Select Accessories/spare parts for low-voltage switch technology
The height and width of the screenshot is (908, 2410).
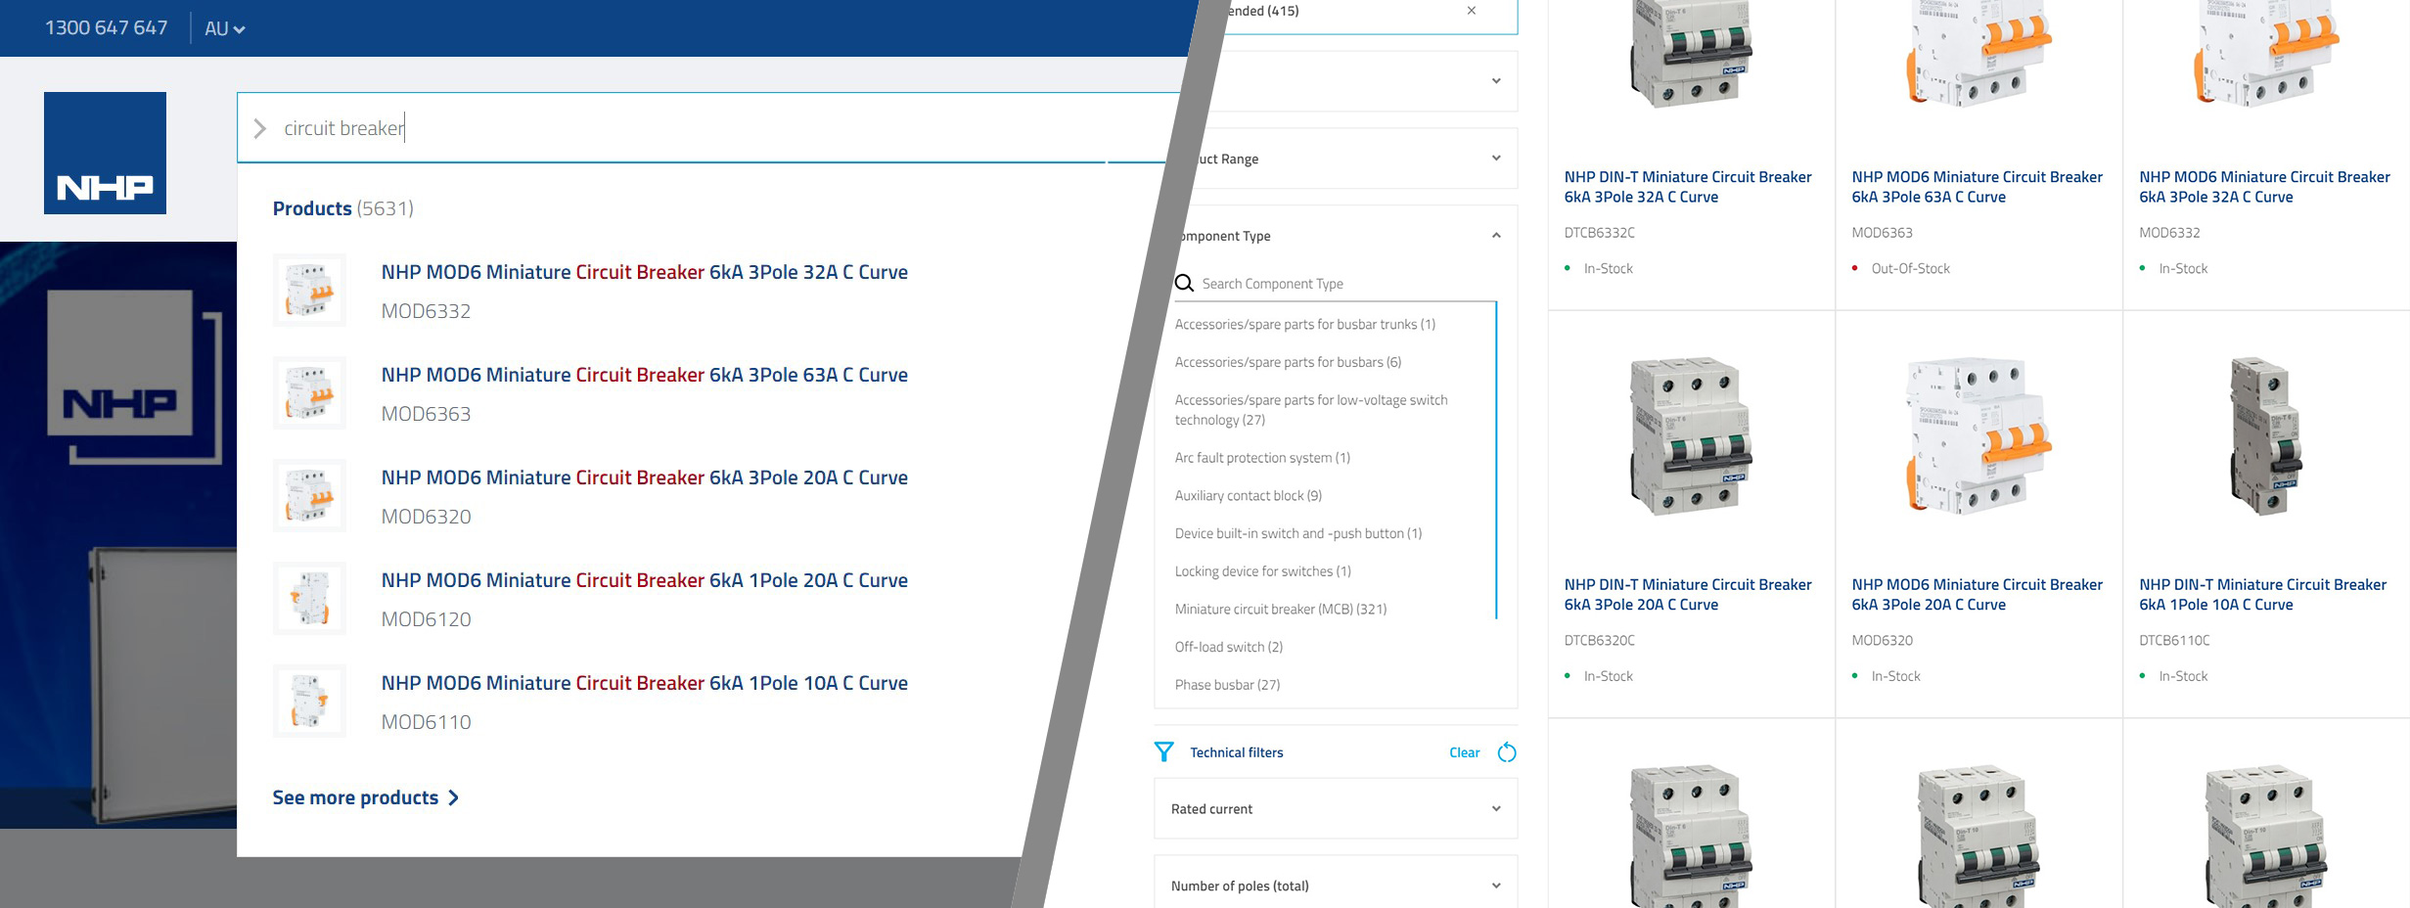click(x=1311, y=410)
